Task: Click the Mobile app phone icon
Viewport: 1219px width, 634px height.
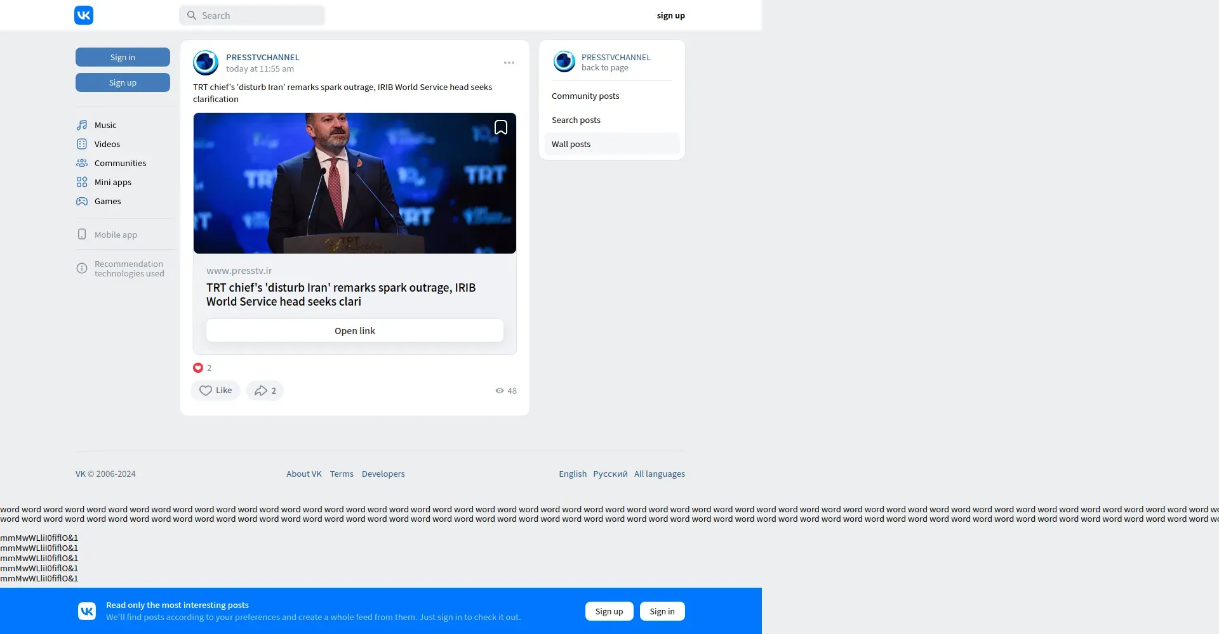Action: coord(82,234)
